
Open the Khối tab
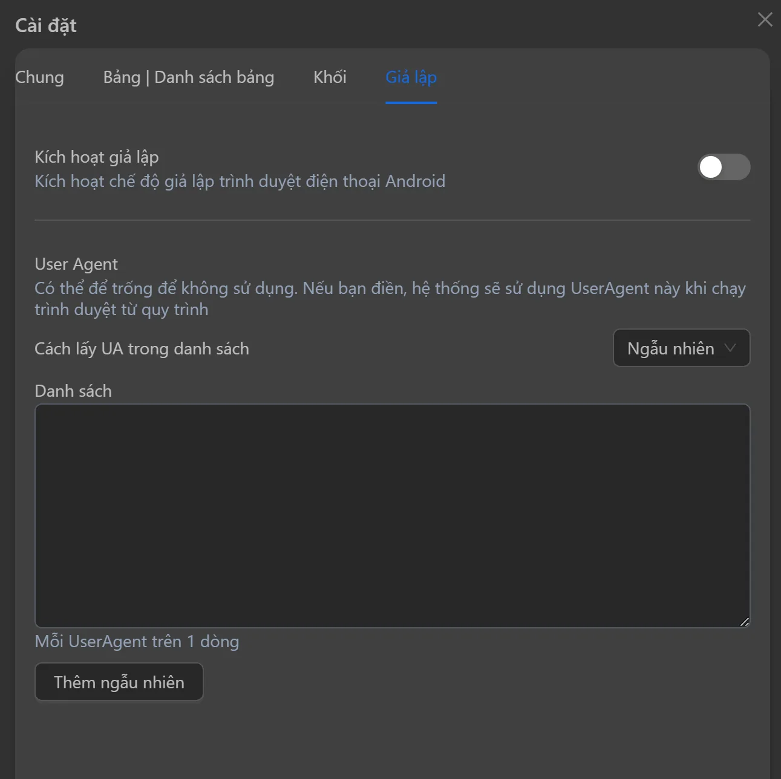click(330, 77)
